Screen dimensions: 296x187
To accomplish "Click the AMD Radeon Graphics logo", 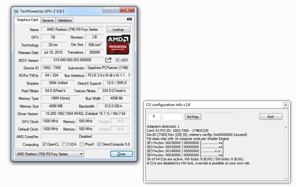I will [x=118, y=45].
